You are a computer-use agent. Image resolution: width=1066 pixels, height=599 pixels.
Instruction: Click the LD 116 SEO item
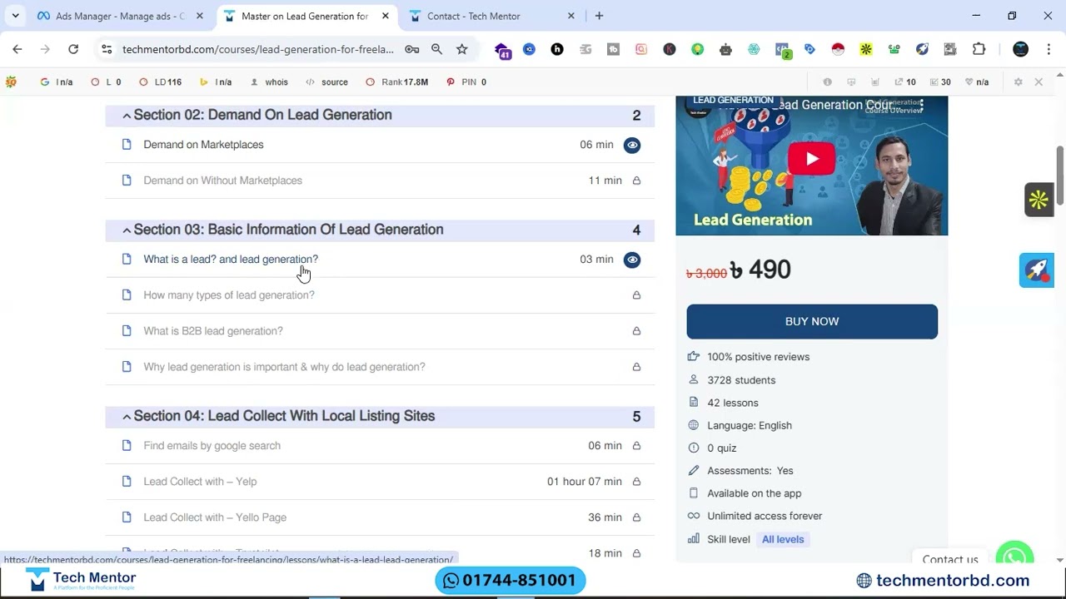click(x=160, y=82)
